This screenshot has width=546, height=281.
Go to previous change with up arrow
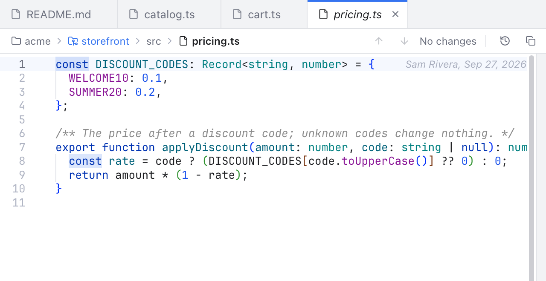click(379, 41)
